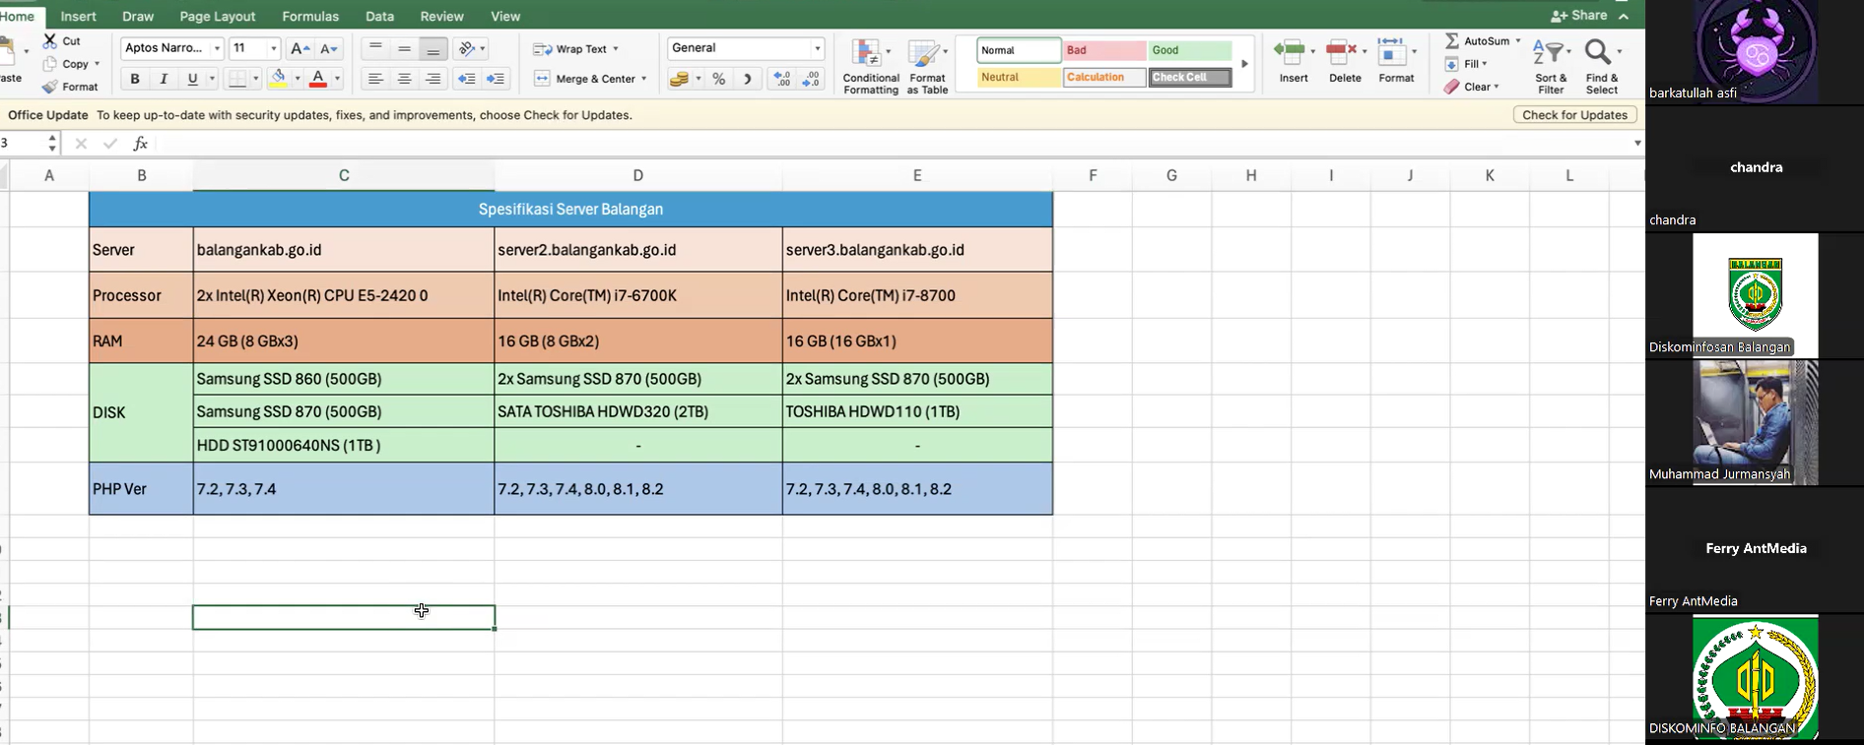The height and width of the screenshot is (745, 1864).
Task: Open the Review tab
Action: (441, 16)
